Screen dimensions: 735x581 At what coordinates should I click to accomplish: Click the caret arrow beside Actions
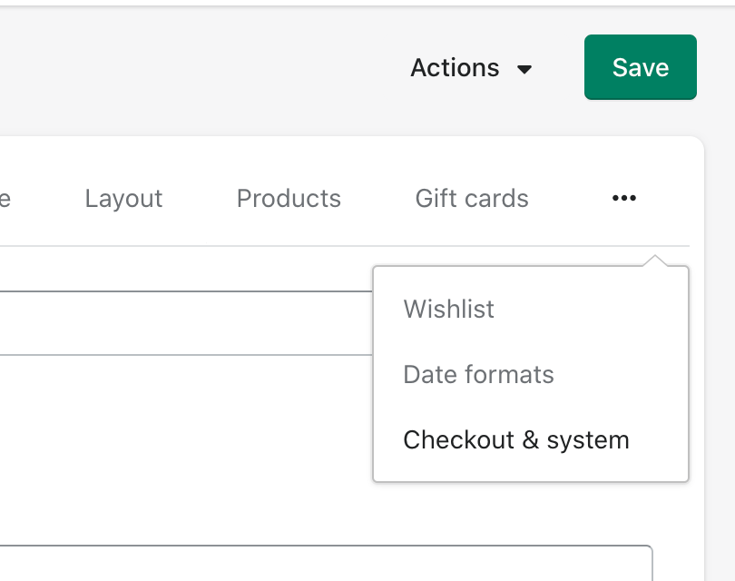click(x=524, y=69)
